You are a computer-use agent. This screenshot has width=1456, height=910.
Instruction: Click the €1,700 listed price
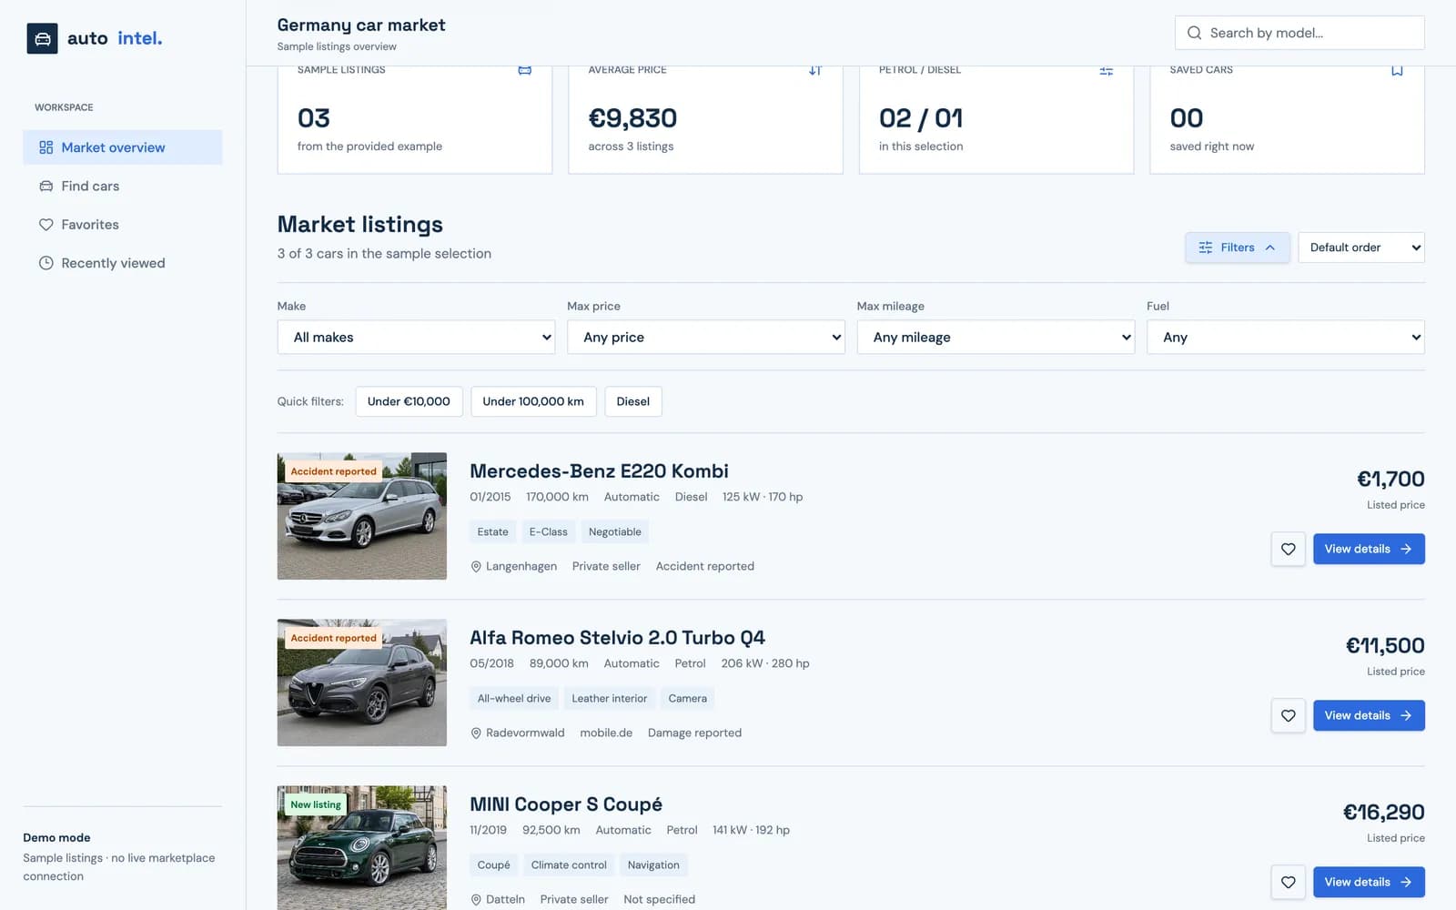click(1390, 479)
